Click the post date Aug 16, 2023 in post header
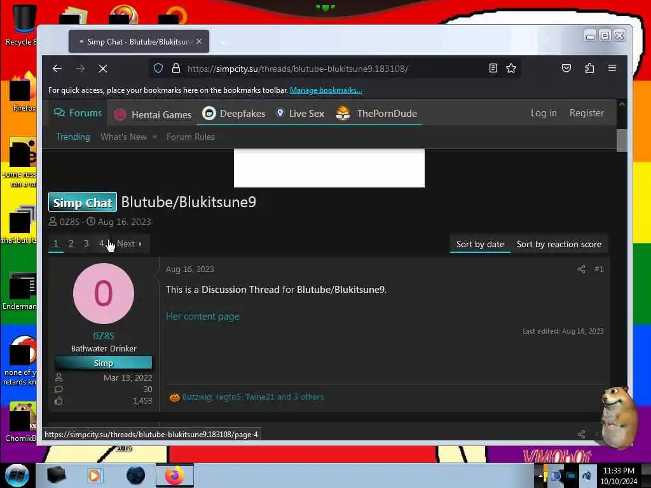Screen dimensions: 651x488 coord(189,269)
